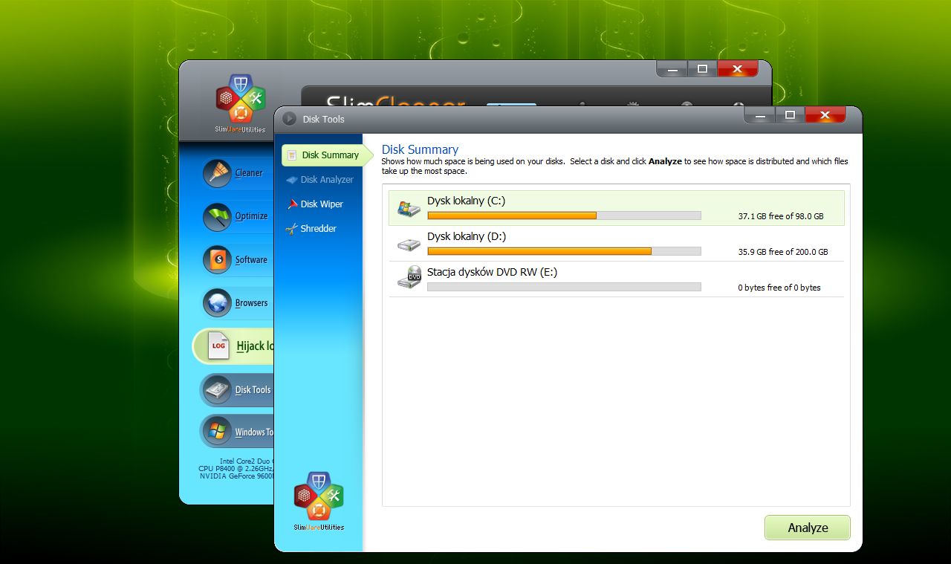Image resolution: width=951 pixels, height=564 pixels.
Task: Click the Disk Wiper red icon
Action: click(x=292, y=204)
